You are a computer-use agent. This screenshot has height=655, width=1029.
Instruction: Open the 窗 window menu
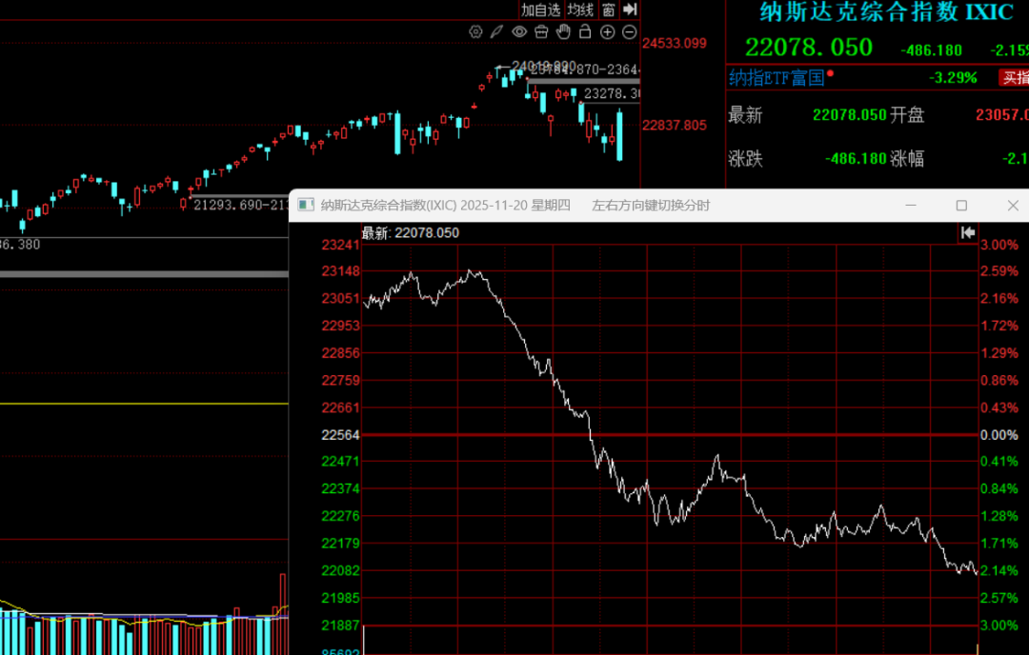point(608,10)
